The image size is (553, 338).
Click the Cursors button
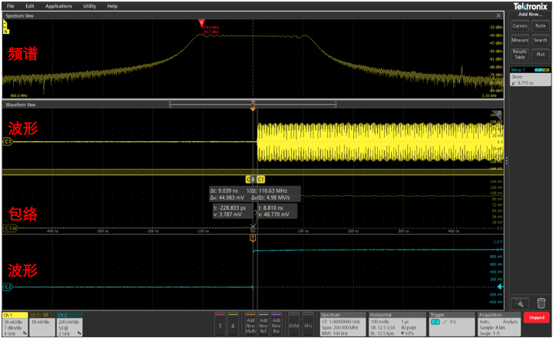click(x=520, y=25)
